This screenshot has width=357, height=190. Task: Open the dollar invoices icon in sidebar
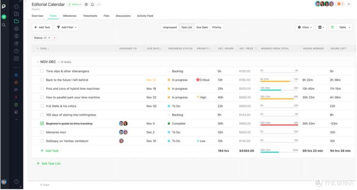pos(17,36)
